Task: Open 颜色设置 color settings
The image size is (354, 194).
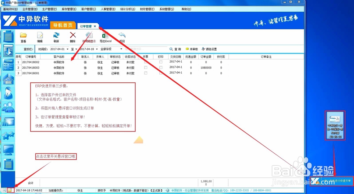Action: [x=209, y=49]
